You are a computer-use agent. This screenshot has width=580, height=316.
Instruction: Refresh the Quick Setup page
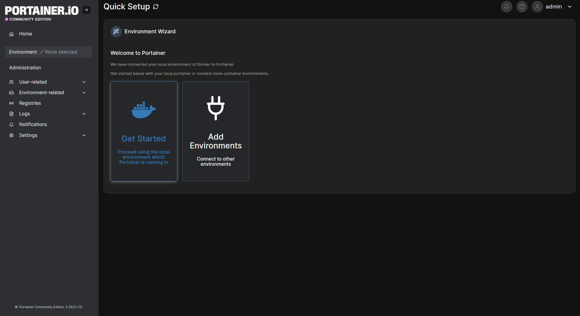tap(156, 7)
